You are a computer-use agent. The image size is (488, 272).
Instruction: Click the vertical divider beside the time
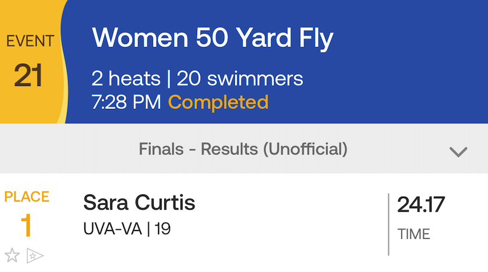point(389,224)
